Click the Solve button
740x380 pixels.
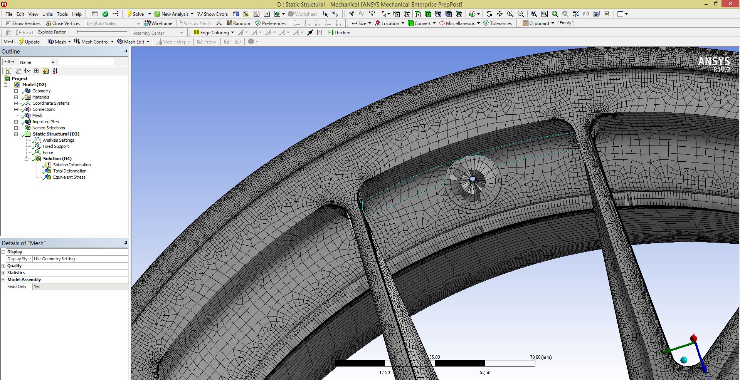coord(135,14)
